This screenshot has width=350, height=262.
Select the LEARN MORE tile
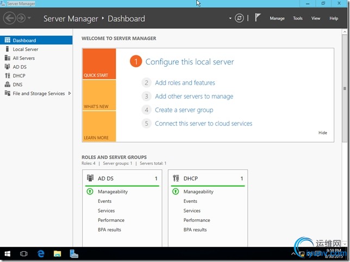(99, 126)
